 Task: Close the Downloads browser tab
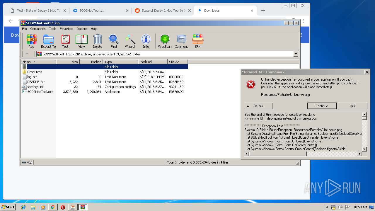pos(252,11)
